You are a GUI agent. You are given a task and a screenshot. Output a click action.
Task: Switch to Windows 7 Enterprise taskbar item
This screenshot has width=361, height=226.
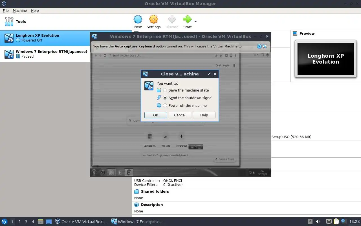(138, 222)
